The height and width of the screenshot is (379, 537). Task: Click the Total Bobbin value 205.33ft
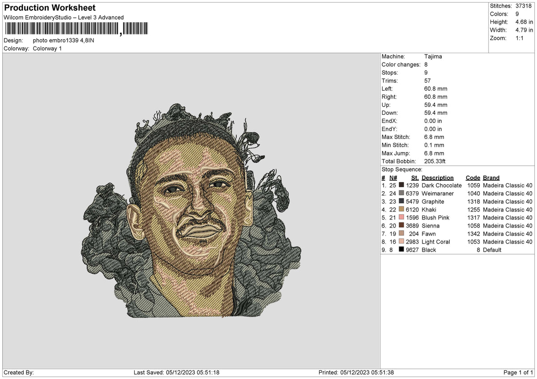tap(435, 161)
